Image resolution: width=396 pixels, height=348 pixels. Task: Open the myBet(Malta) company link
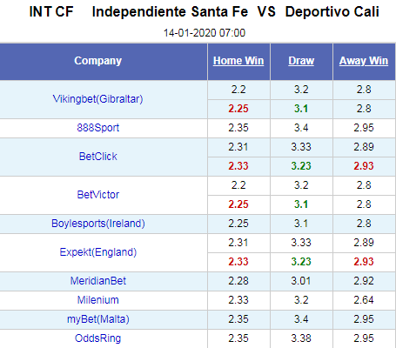pyautogui.click(x=98, y=319)
